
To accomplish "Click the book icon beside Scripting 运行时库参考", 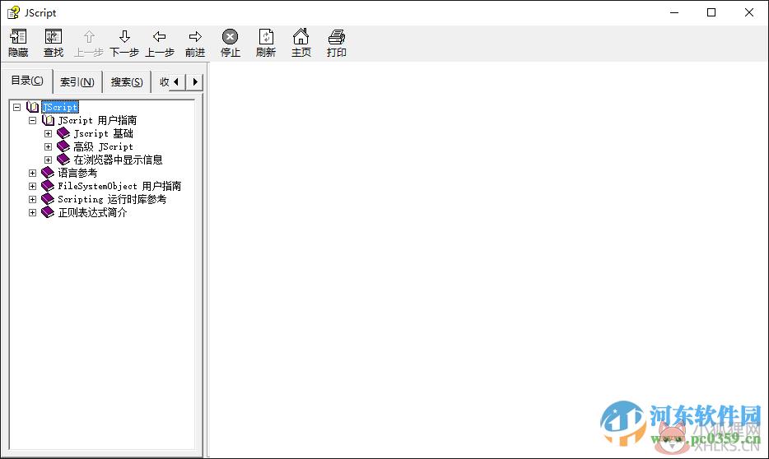I will click(x=48, y=199).
